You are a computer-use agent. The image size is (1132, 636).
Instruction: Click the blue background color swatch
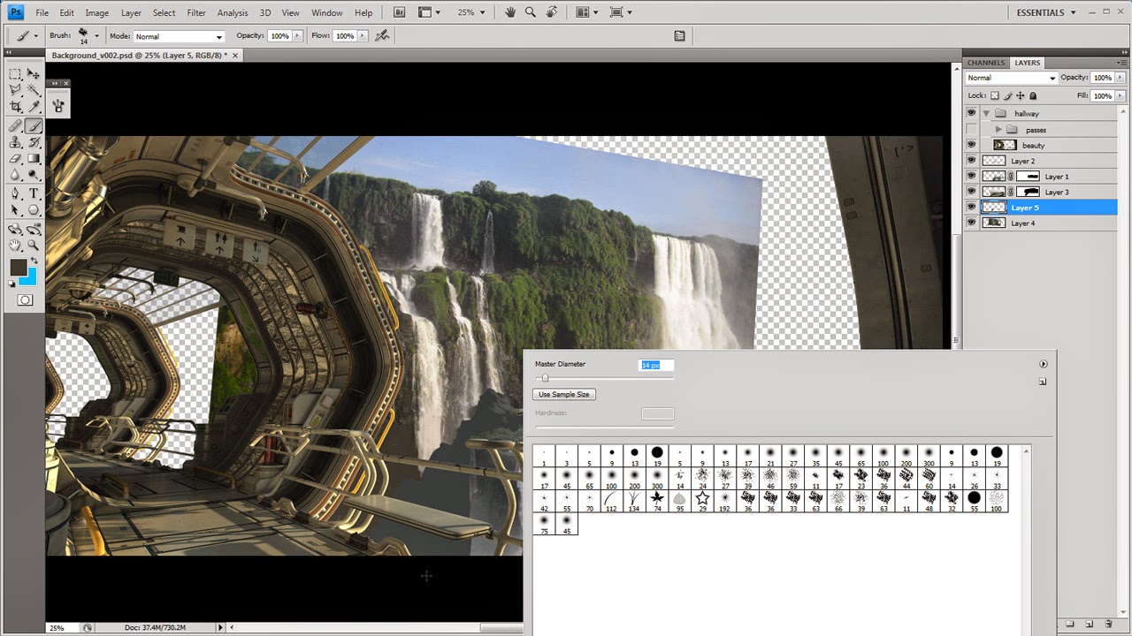(x=30, y=278)
